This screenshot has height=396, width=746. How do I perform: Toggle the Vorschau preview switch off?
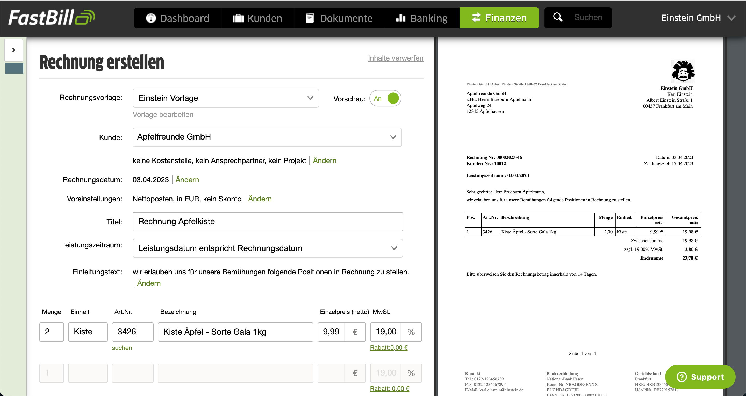point(385,98)
